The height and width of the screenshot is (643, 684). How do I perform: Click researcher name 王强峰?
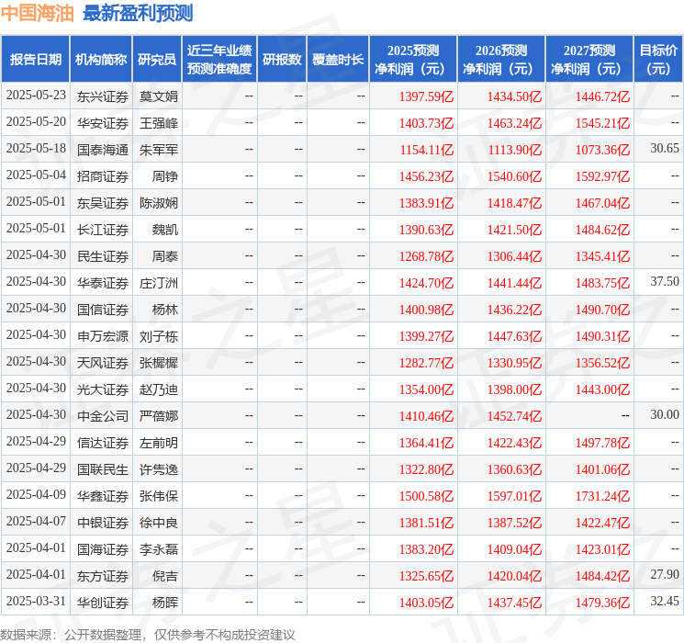(158, 123)
